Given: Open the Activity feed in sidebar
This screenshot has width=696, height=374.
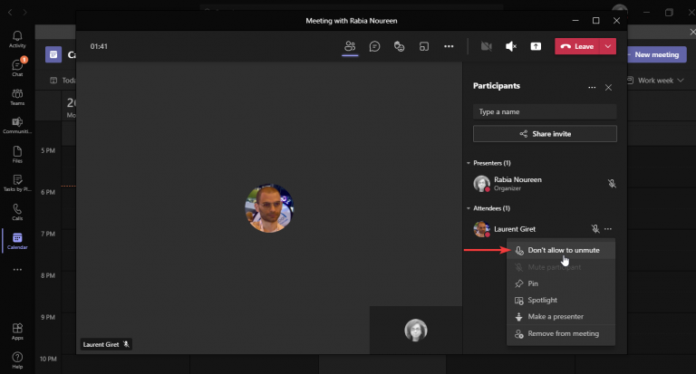Looking at the screenshot, I should coord(17,39).
